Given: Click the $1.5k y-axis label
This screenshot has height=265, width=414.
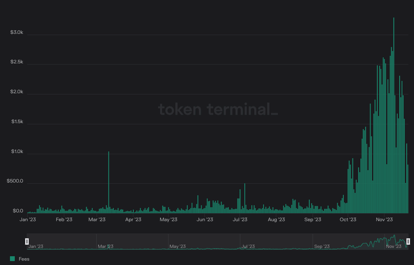Looking at the screenshot, I should pos(17,122).
